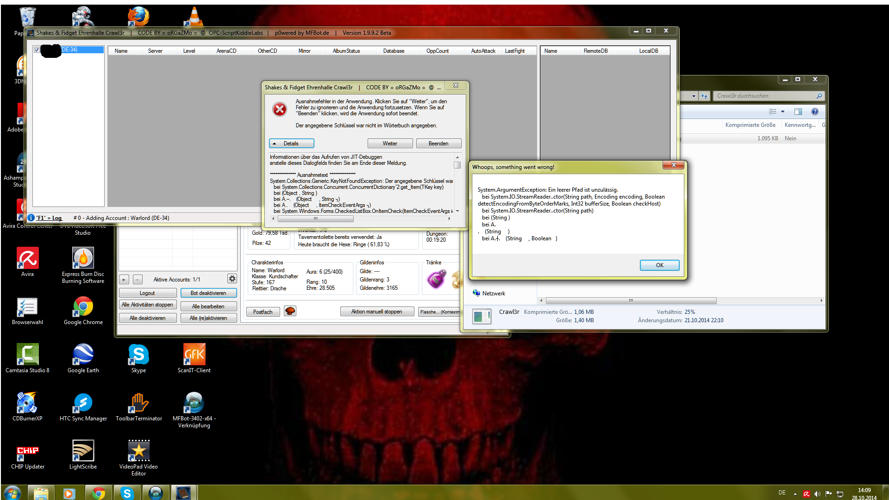Click the Weiter button in error dialog

pyautogui.click(x=389, y=143)
